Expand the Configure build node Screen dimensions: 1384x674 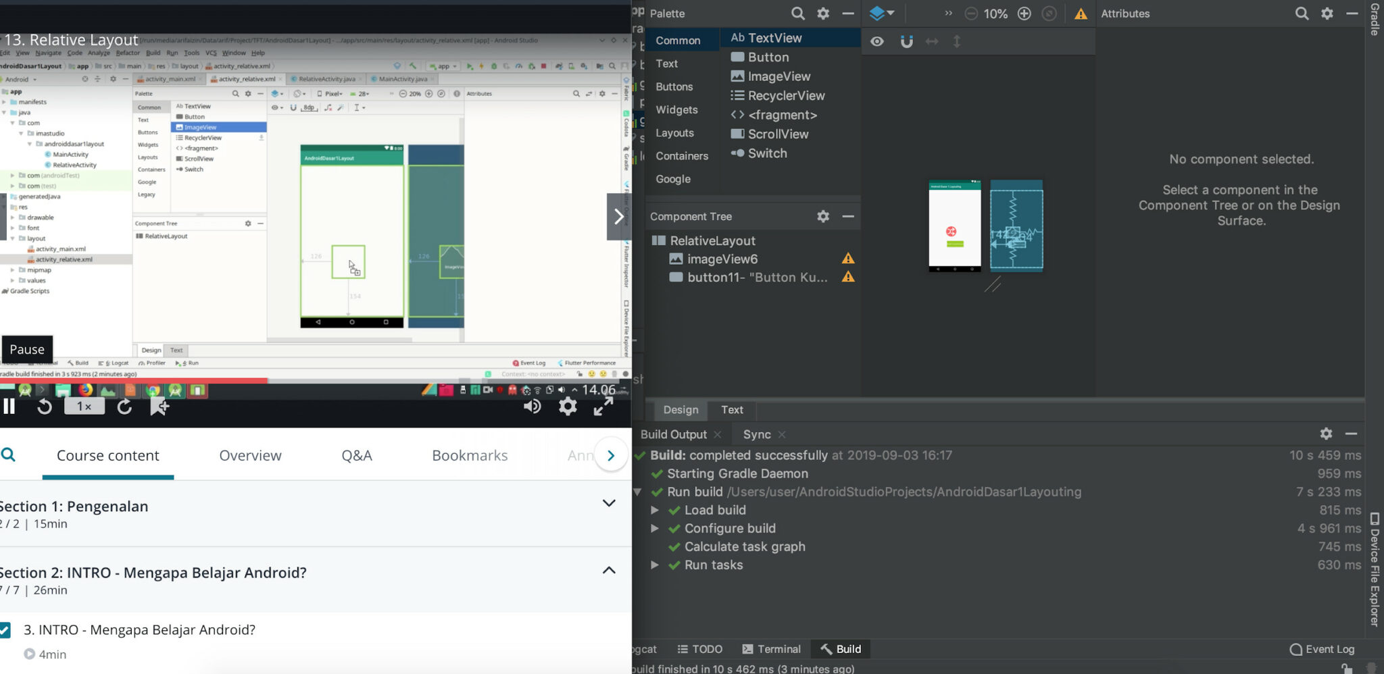point(654,528)
